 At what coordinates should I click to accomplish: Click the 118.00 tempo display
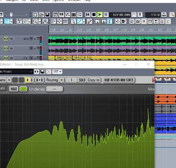coord(153,15)
